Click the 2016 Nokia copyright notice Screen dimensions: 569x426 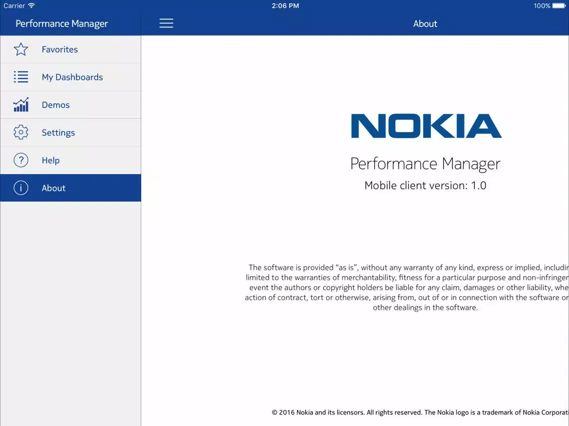pos(420,412)
